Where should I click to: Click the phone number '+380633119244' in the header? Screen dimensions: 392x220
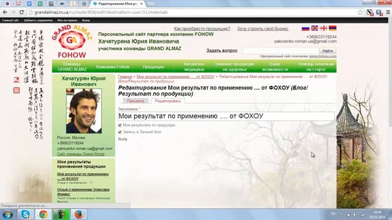pyautogui.click(x=321, y=37)
